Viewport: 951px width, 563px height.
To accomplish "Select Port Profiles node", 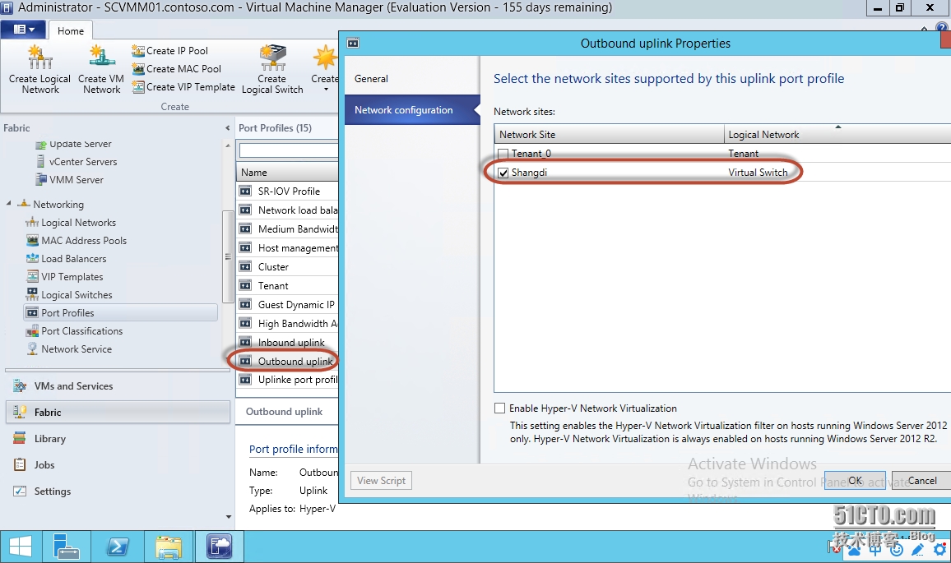I will tap(120, 312).
